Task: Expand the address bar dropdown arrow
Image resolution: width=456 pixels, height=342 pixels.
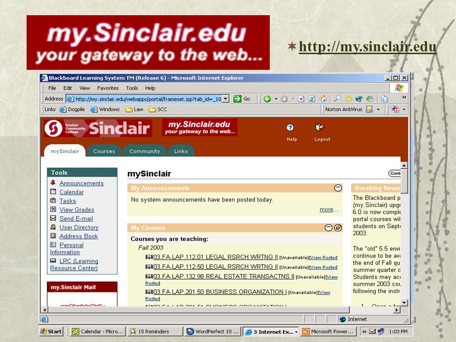Action: point(225,99)
